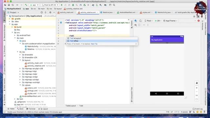Click the Save All toolbar icon
This screenshot has width=210, height=118.
tap(9, 5)
